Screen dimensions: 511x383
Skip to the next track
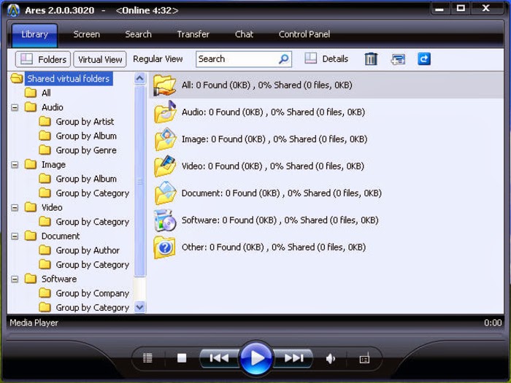coord(293,358)
